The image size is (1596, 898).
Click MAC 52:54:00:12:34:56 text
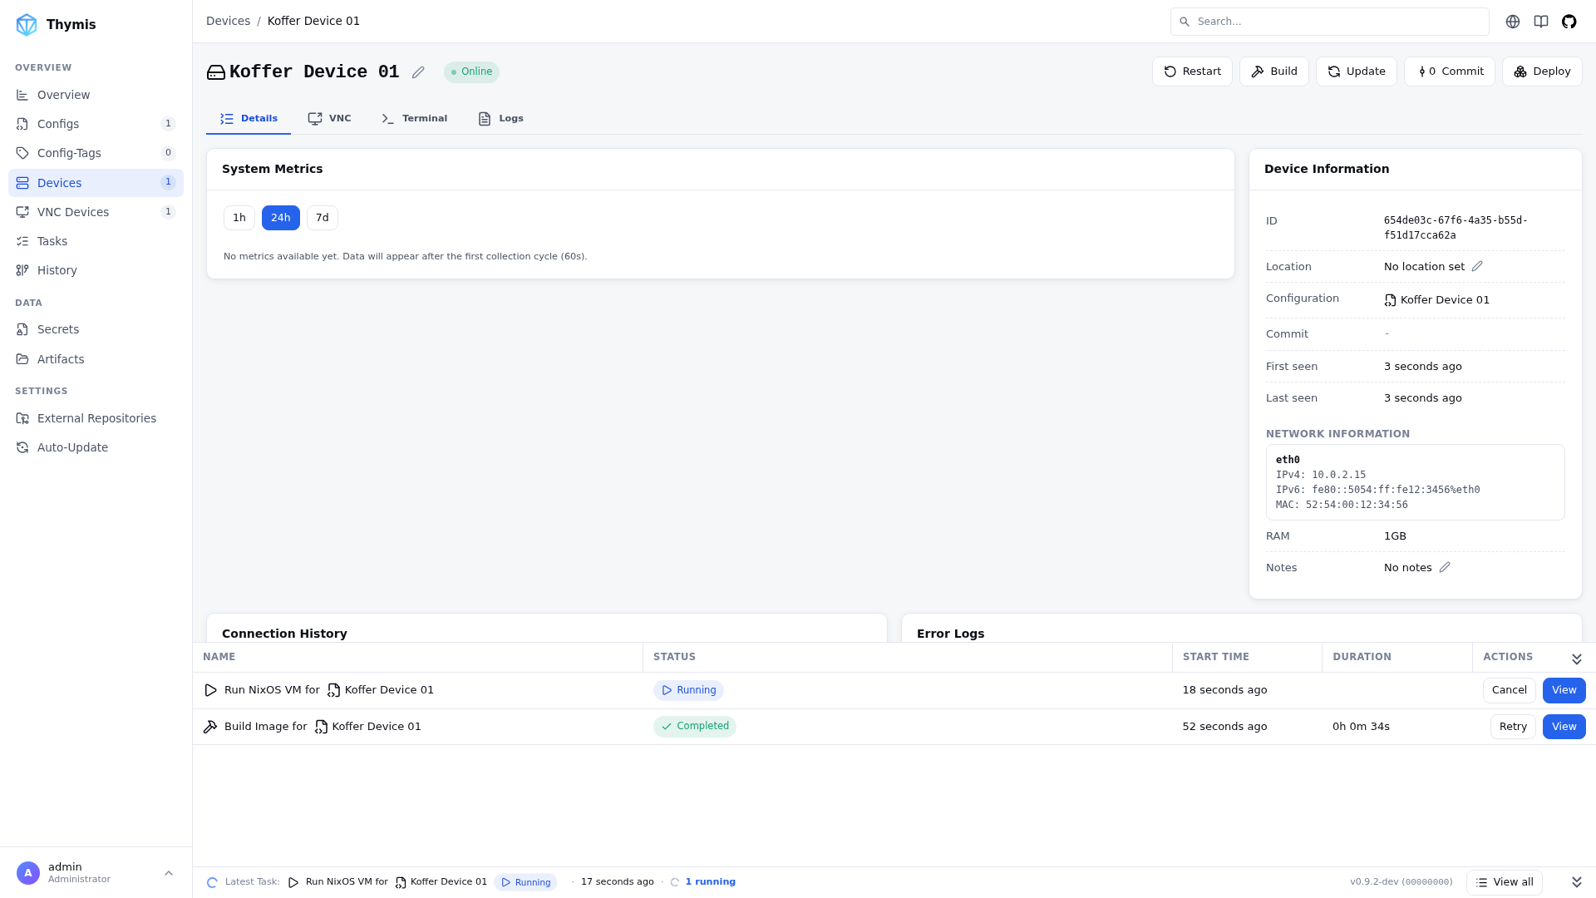1342,506
